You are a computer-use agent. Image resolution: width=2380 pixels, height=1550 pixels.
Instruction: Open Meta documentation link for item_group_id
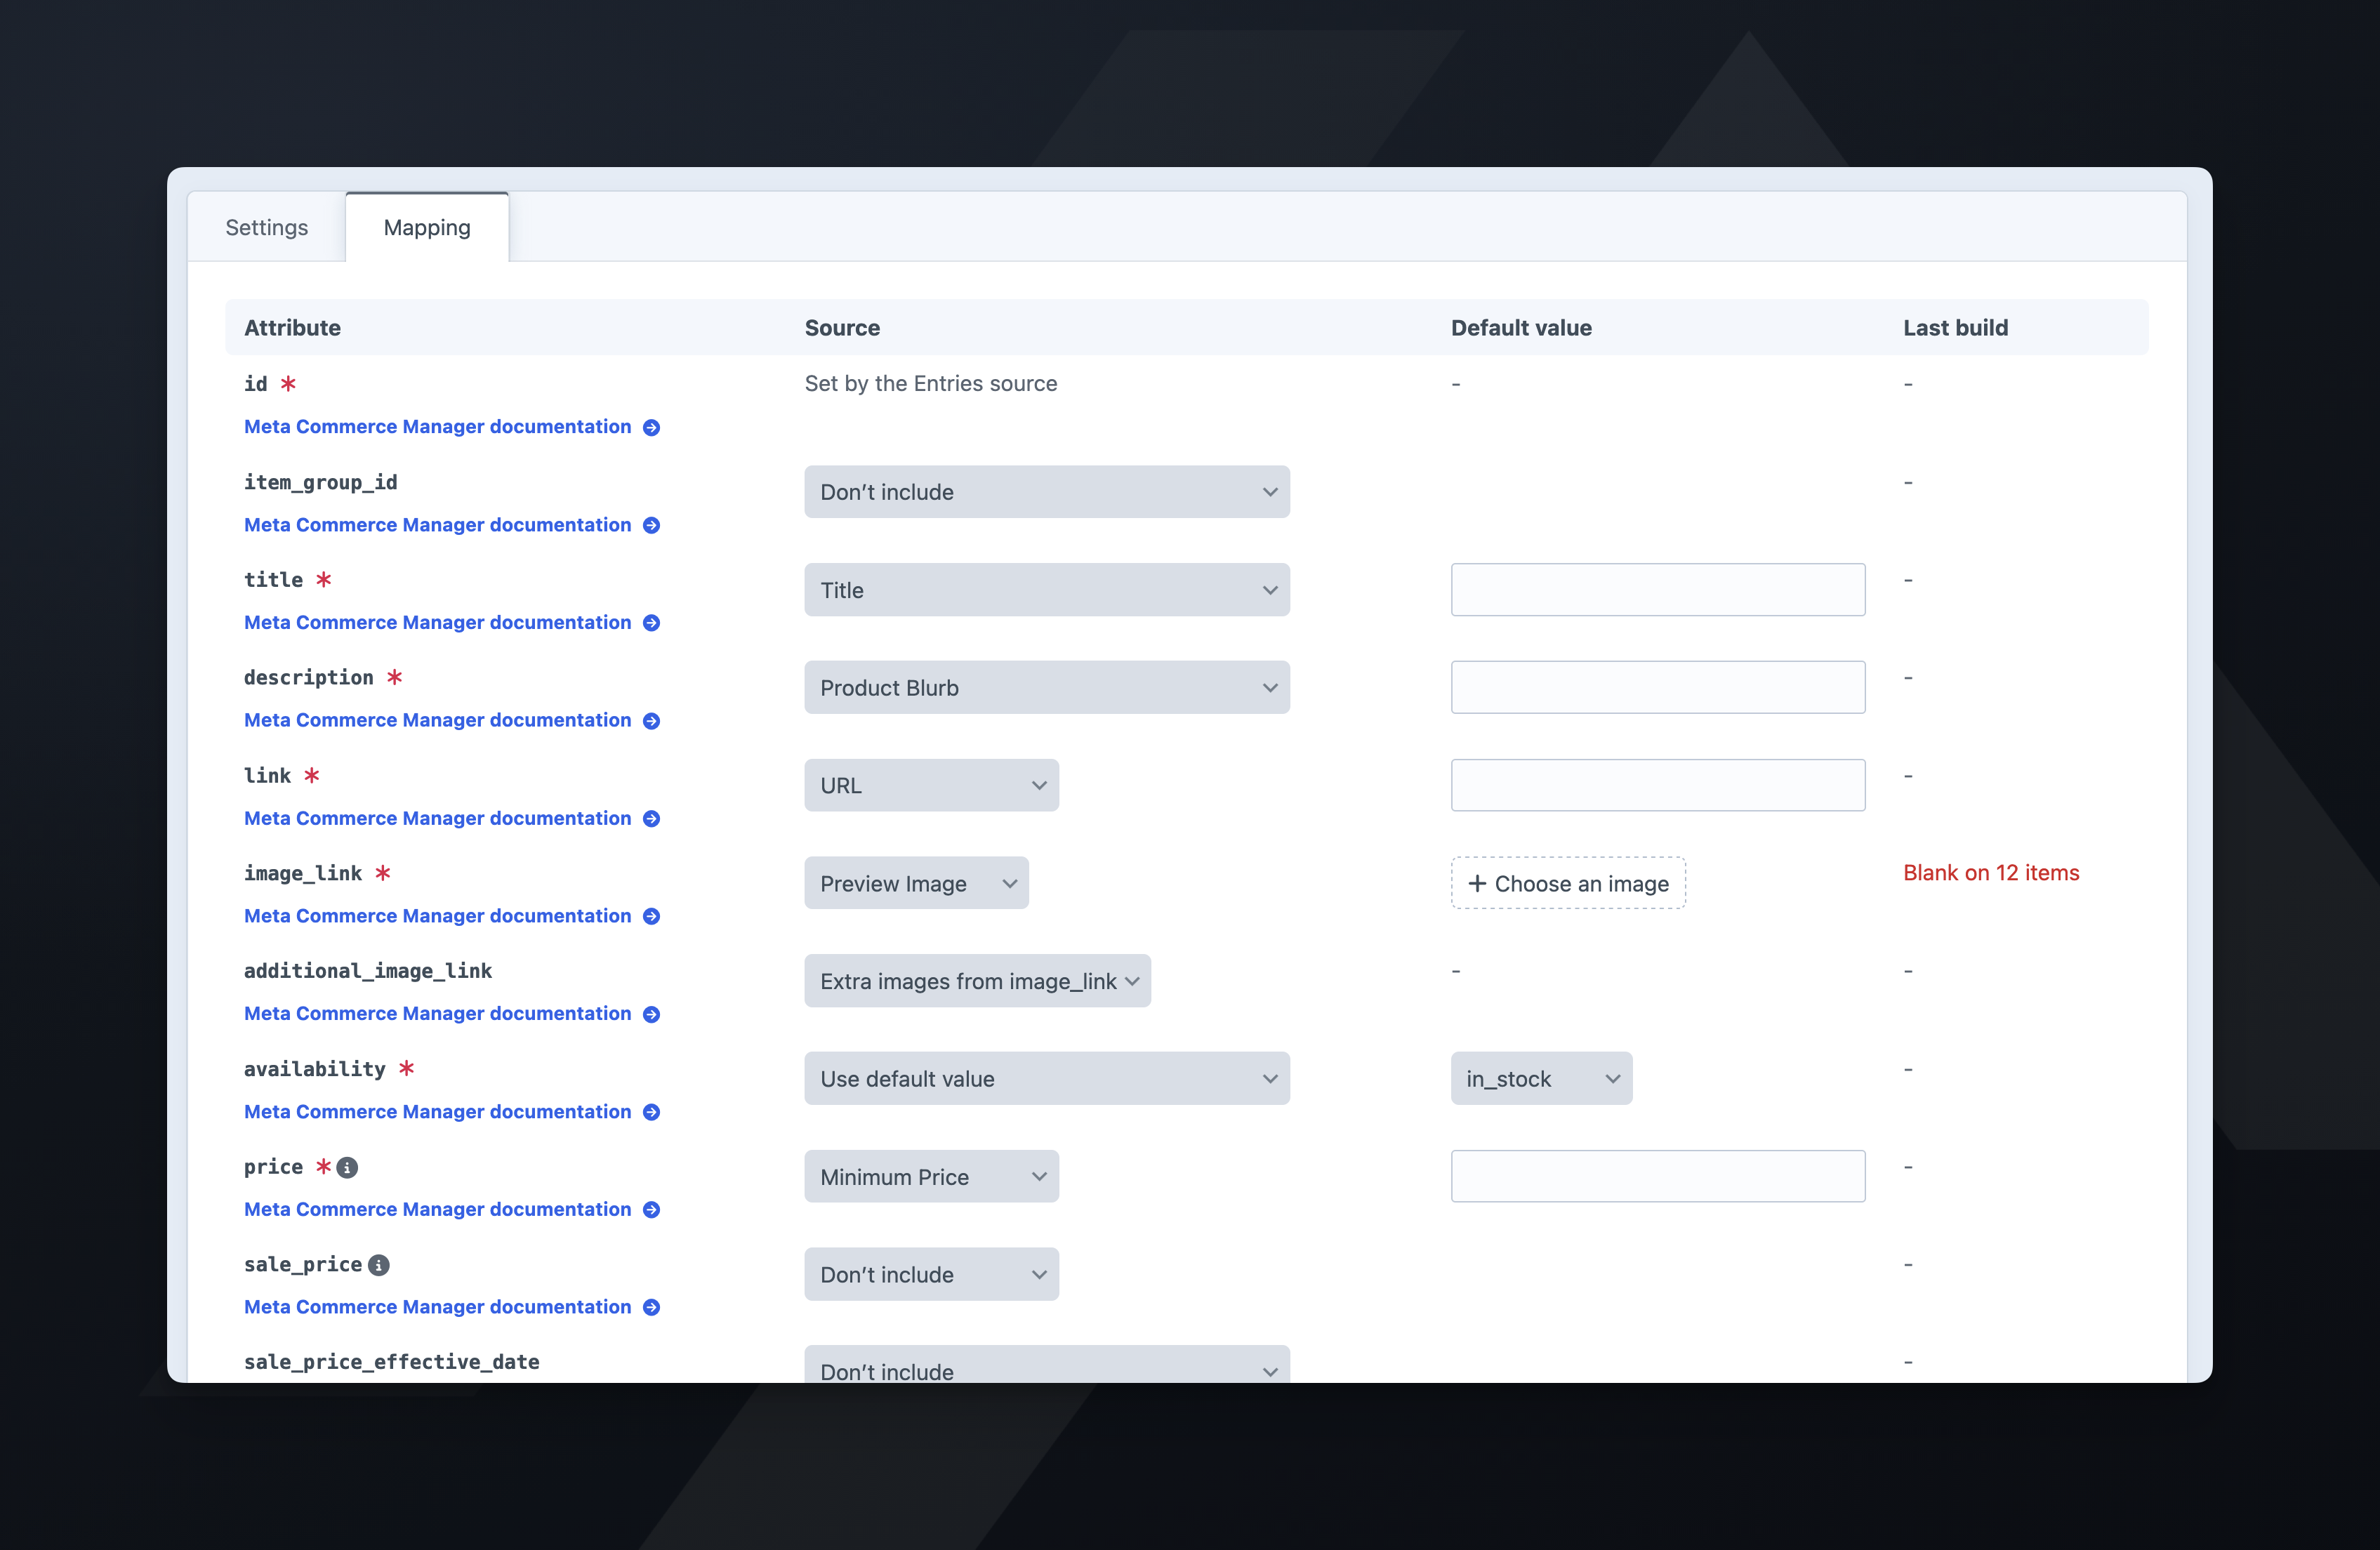click(x=438, y=525)
